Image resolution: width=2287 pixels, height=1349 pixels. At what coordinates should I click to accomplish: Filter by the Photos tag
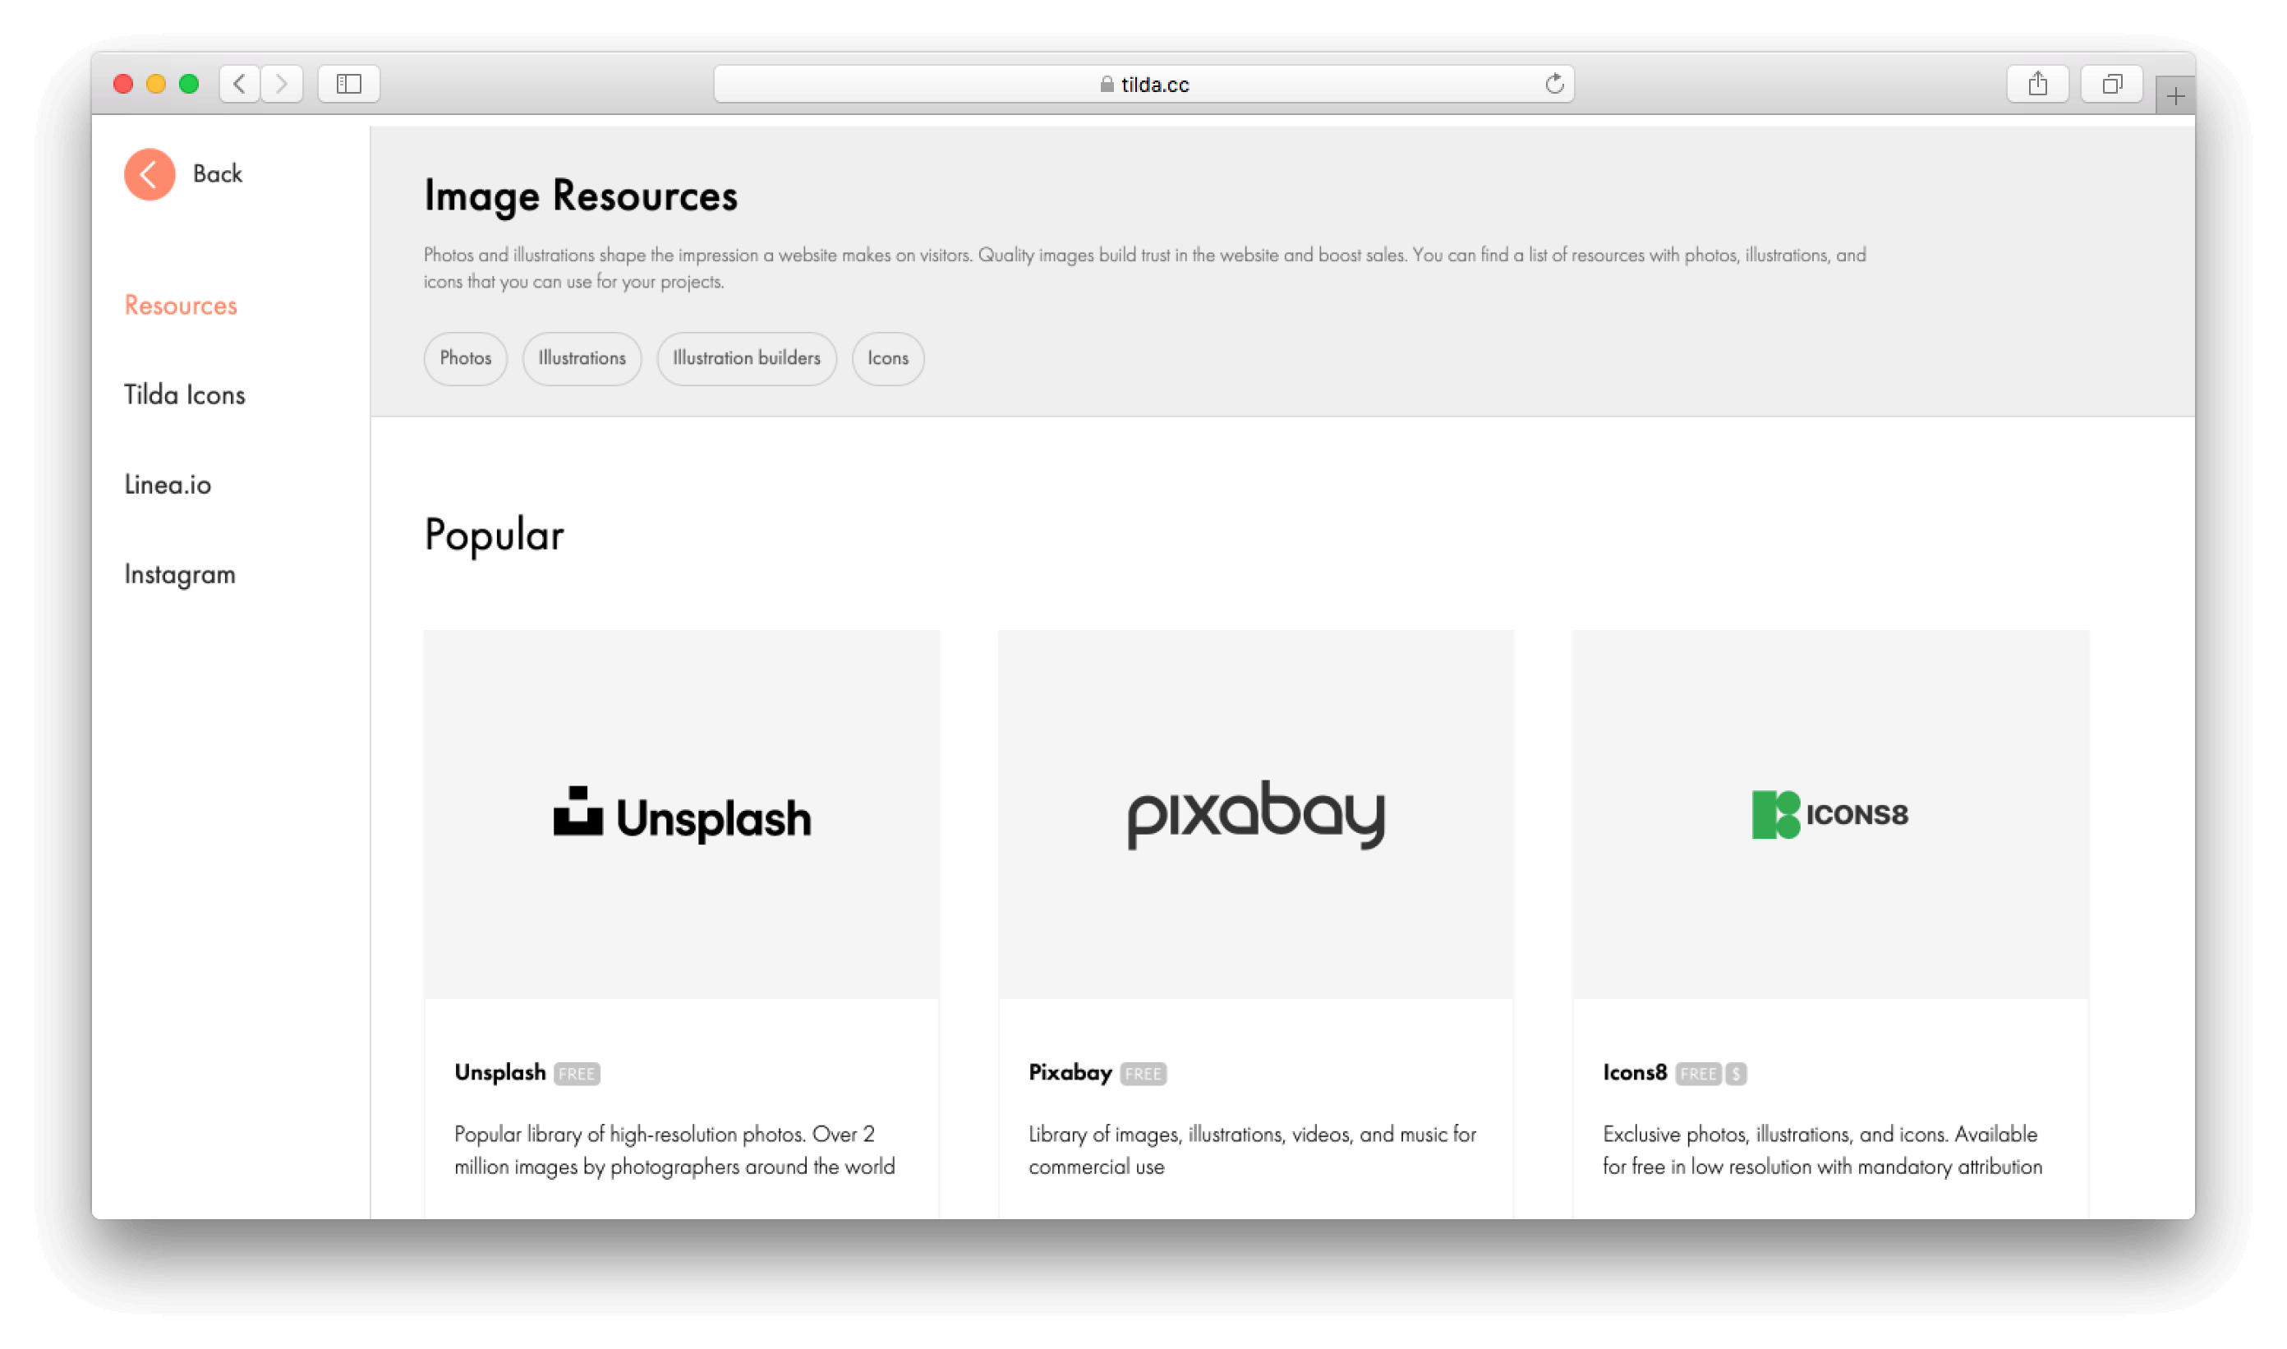[466, 358]
